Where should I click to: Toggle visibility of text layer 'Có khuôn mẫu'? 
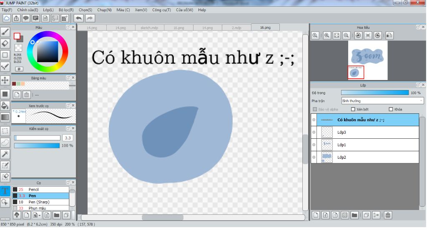point(314,120)
